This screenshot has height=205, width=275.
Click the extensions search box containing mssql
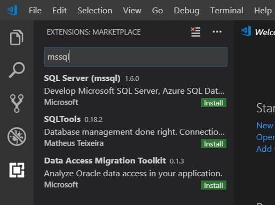pos(136,57)
